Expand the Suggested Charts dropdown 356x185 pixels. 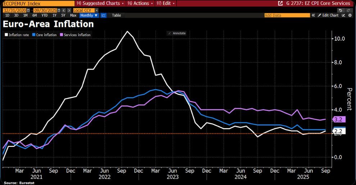tap(100, 3)
